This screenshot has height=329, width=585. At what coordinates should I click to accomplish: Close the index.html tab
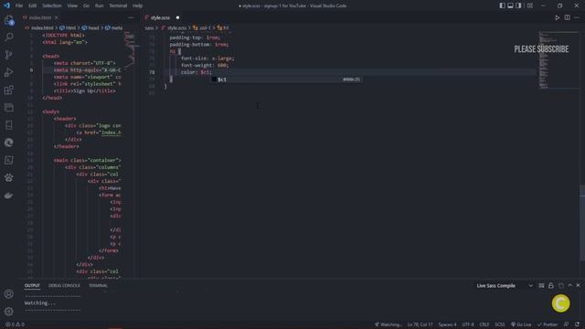pyautogui.click(x=57, y=17)
